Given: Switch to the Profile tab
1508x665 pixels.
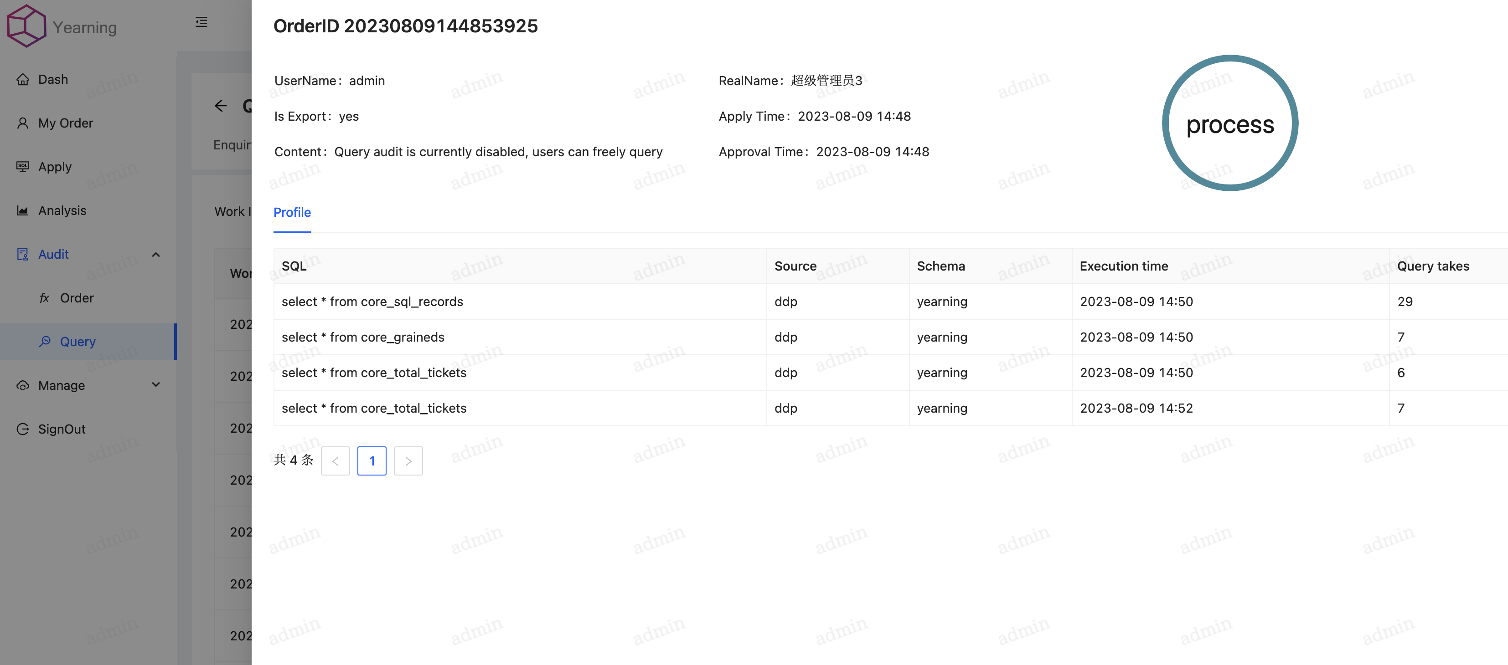Looking at the screenshot, I should (x=291, y=211).
